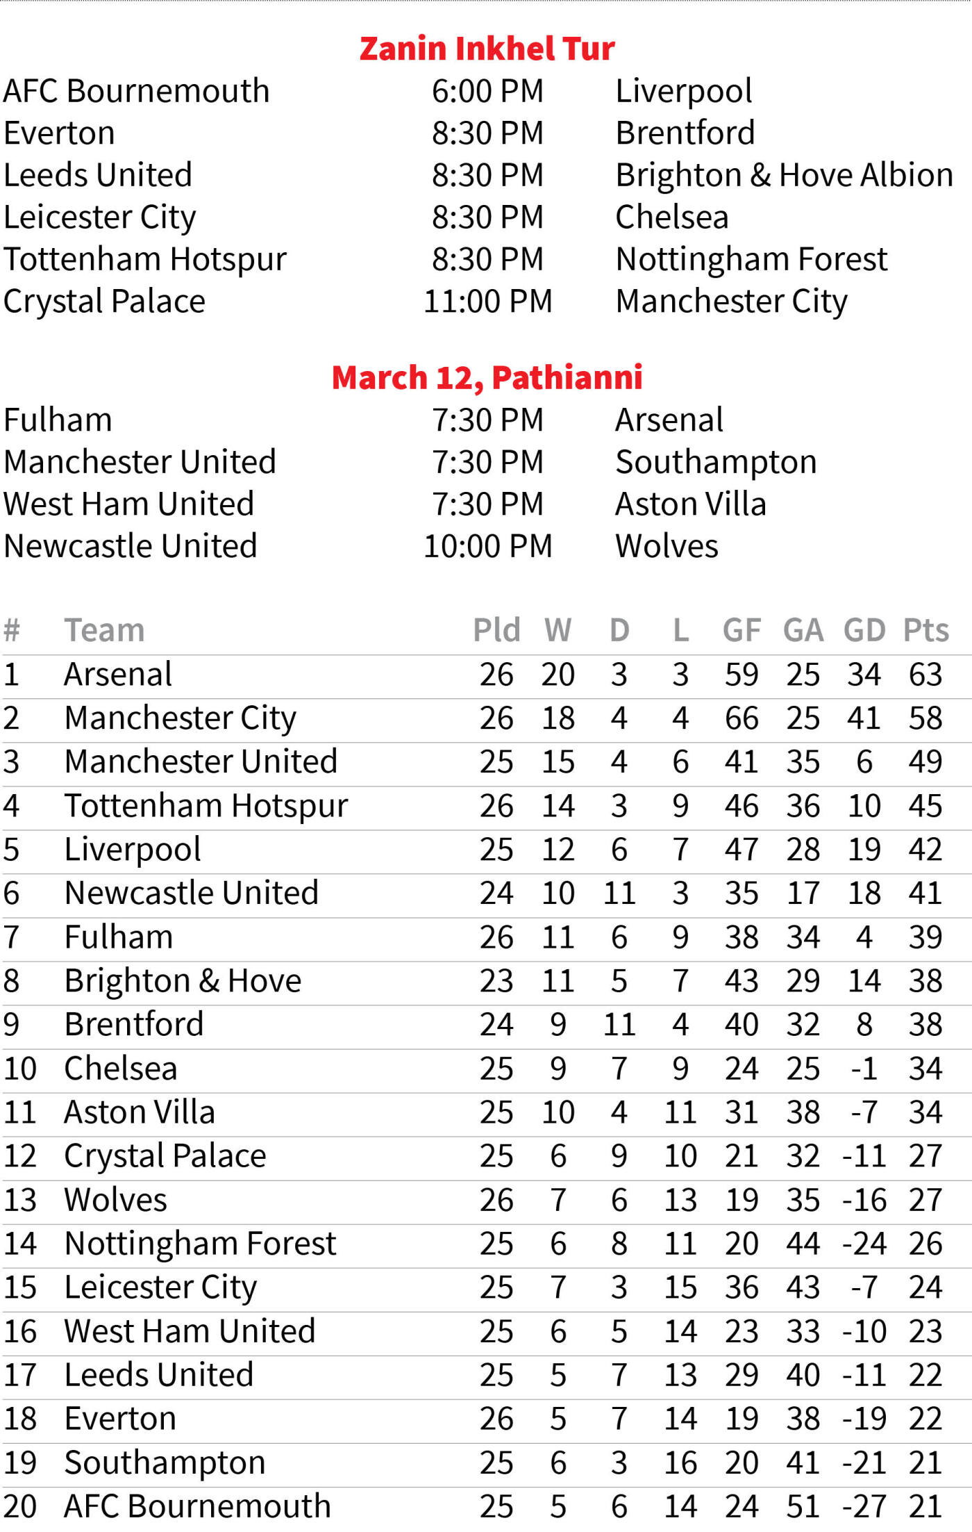Click the Pts column header
Screen dimensions: 972x1532
(x=925, y=630)
